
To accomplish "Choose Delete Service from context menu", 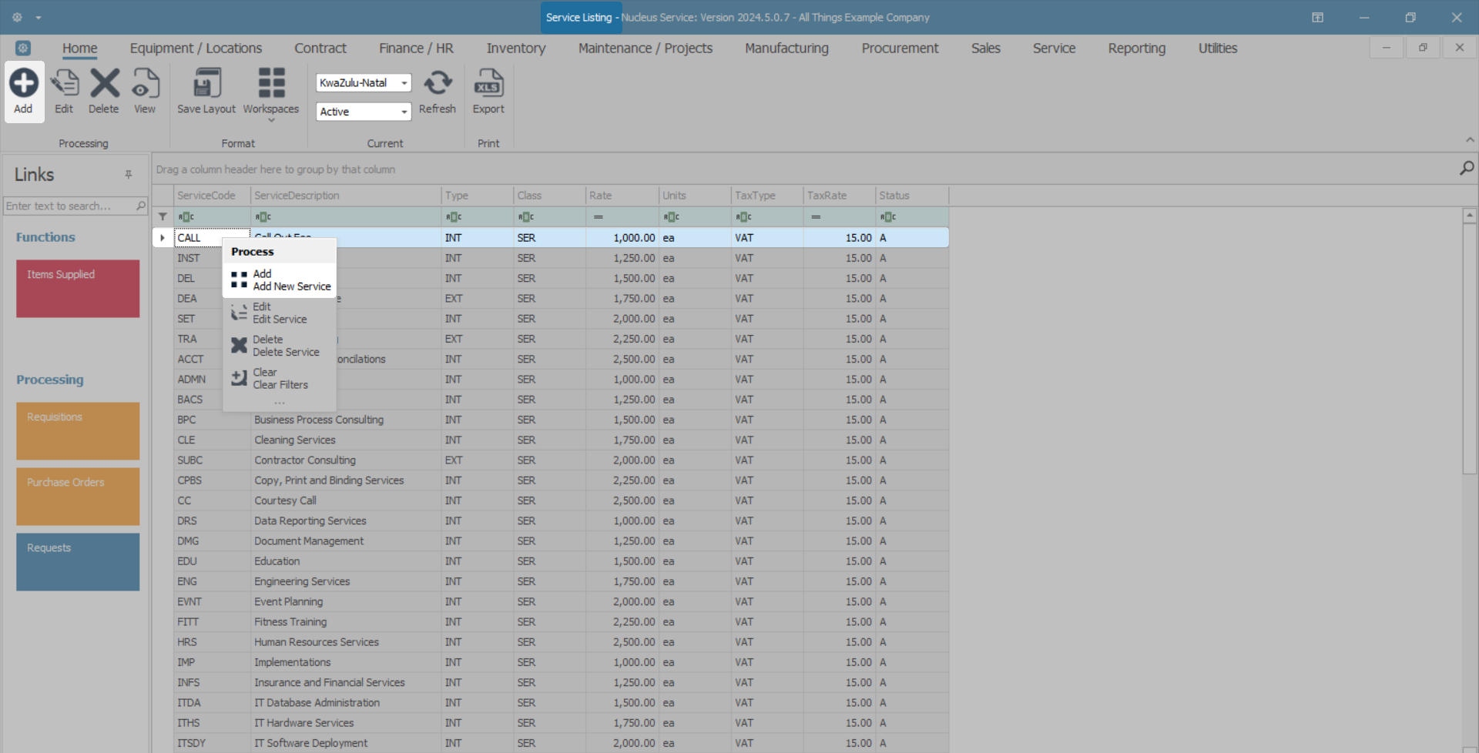I will point(280,346).
